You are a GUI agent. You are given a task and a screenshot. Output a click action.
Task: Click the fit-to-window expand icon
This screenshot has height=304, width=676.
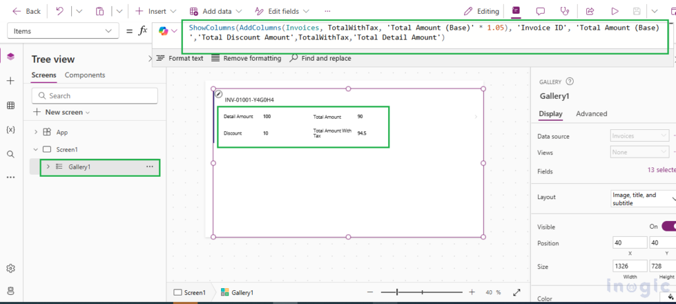(x=517, y=292)
